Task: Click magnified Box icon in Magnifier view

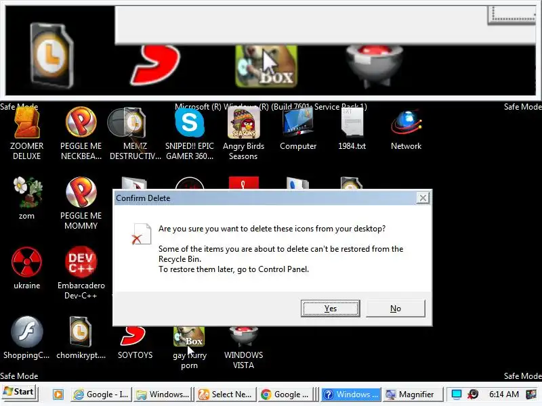Action: click(266, 66)
